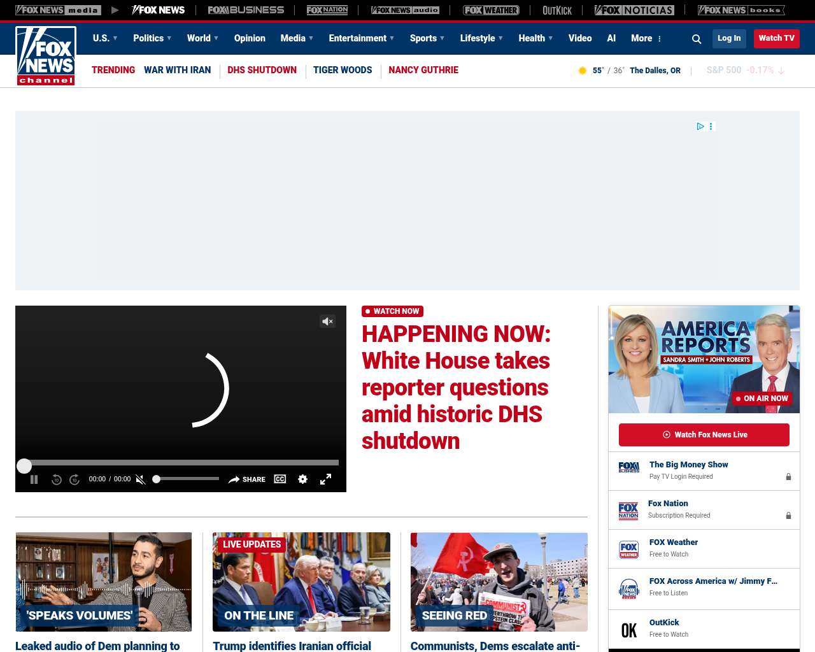Open the More menu
The image size is (815, 652).
pos(646,38)
